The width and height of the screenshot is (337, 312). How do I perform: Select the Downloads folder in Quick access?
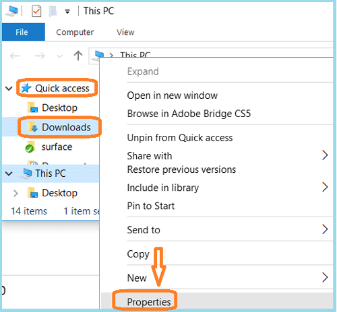tap(59, 127)
